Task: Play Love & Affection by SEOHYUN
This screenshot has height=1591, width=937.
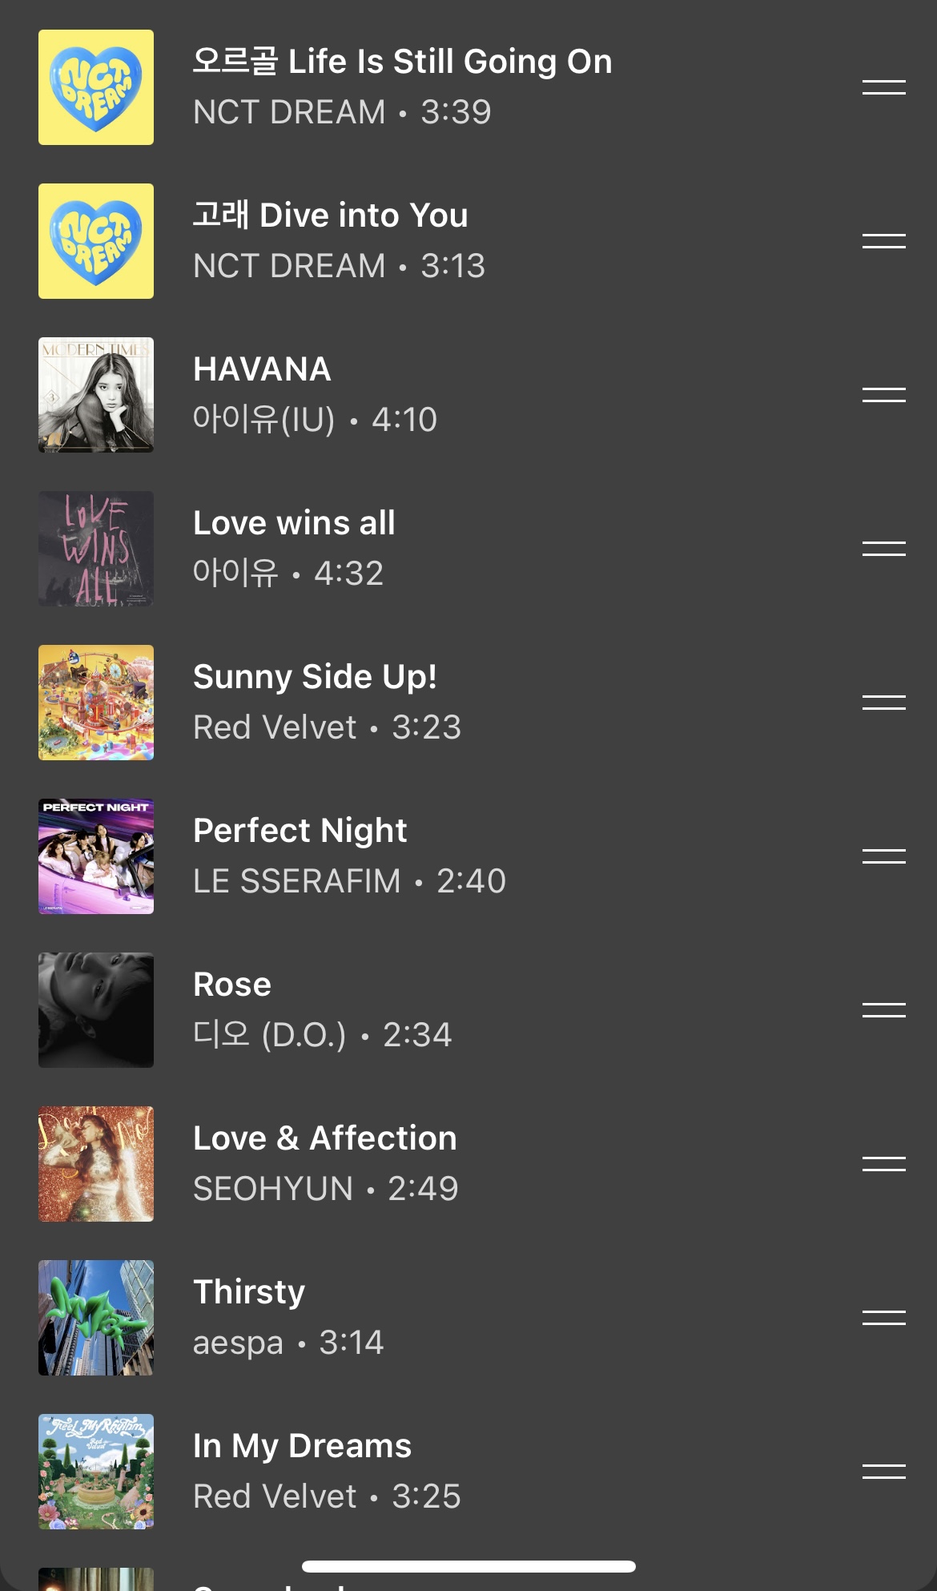Action: pos(468,1164)
